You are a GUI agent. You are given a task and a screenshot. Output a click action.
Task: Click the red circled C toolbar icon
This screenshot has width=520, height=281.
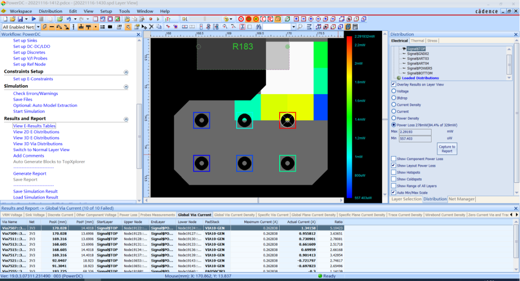click(263, 19)
